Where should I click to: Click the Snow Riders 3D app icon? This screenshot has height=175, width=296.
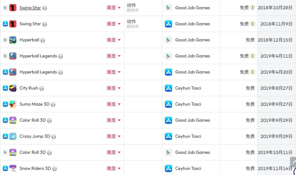13,168
